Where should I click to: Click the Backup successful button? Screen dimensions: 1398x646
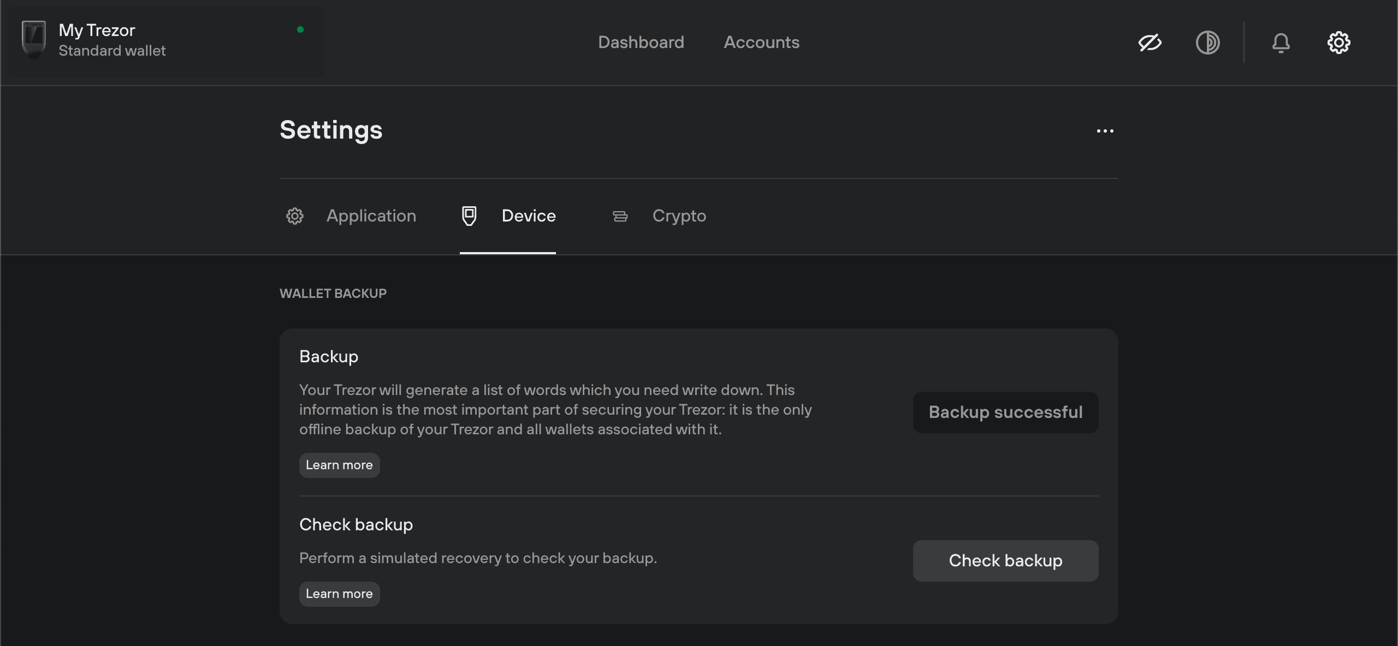[1005, 412]
